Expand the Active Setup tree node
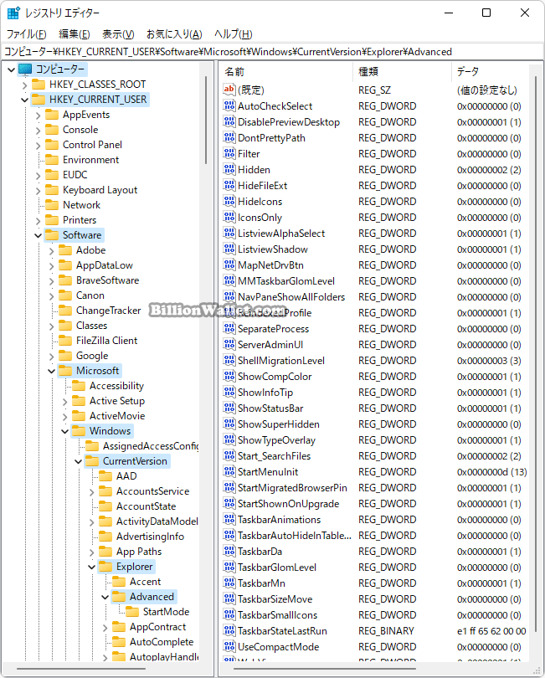Viewport: 545px width, 678px height. (x=65, y=402)
